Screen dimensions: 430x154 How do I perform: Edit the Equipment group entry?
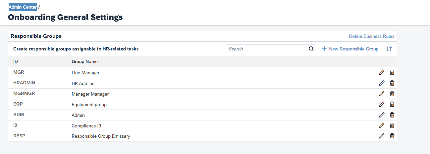click(382, 105)
